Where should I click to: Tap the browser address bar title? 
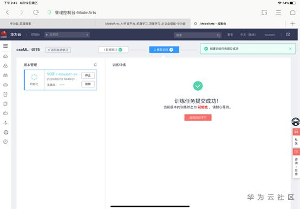click(75, 12)
